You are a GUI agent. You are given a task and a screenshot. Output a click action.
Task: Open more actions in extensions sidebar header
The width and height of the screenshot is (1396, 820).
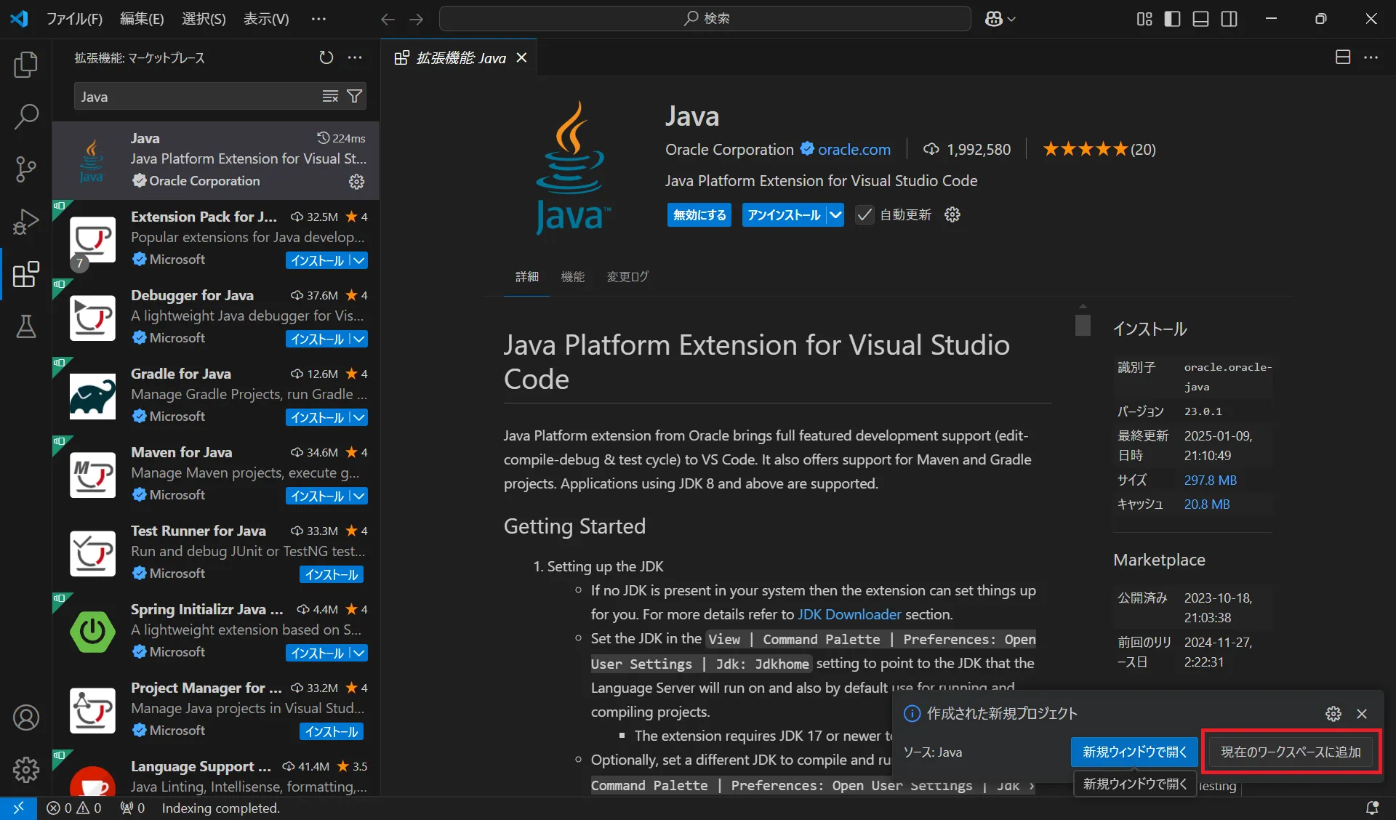[x=355, y=57]
